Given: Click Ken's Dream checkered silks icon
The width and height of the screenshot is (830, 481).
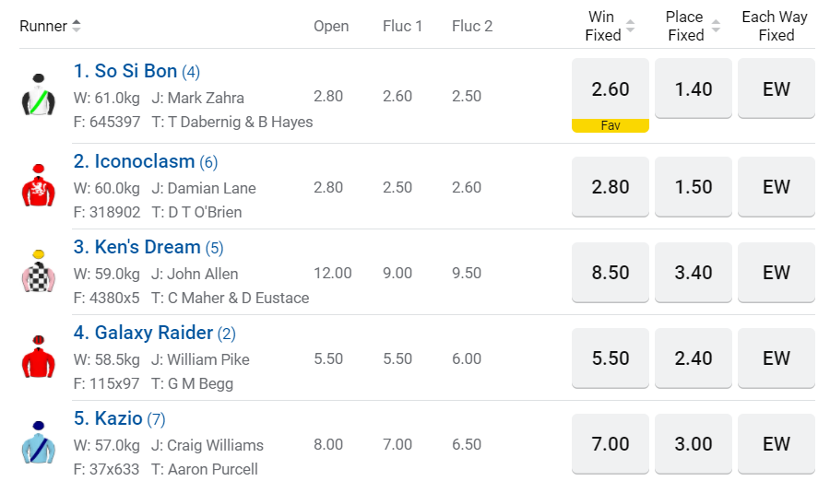Looking at the screenshot, I should point(39,271).
